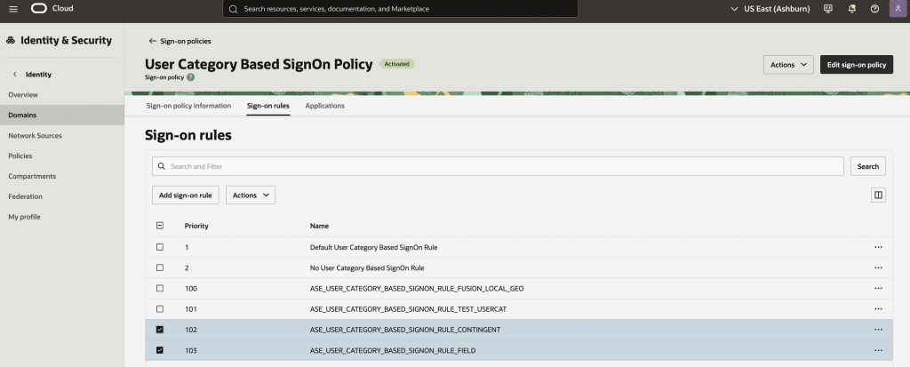Viewport: 910px width, 367px height.
Task: Toggle the column layout view icon
Action: click(x=878, y=195)
